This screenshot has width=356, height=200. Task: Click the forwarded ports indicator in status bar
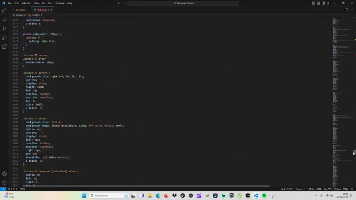tap(22, 189)
